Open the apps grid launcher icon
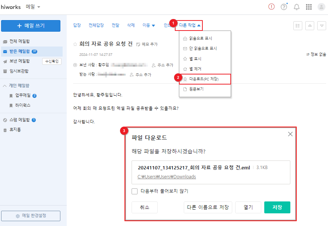Viewport: 328px width, 226px height. click(x=309, y=7)
